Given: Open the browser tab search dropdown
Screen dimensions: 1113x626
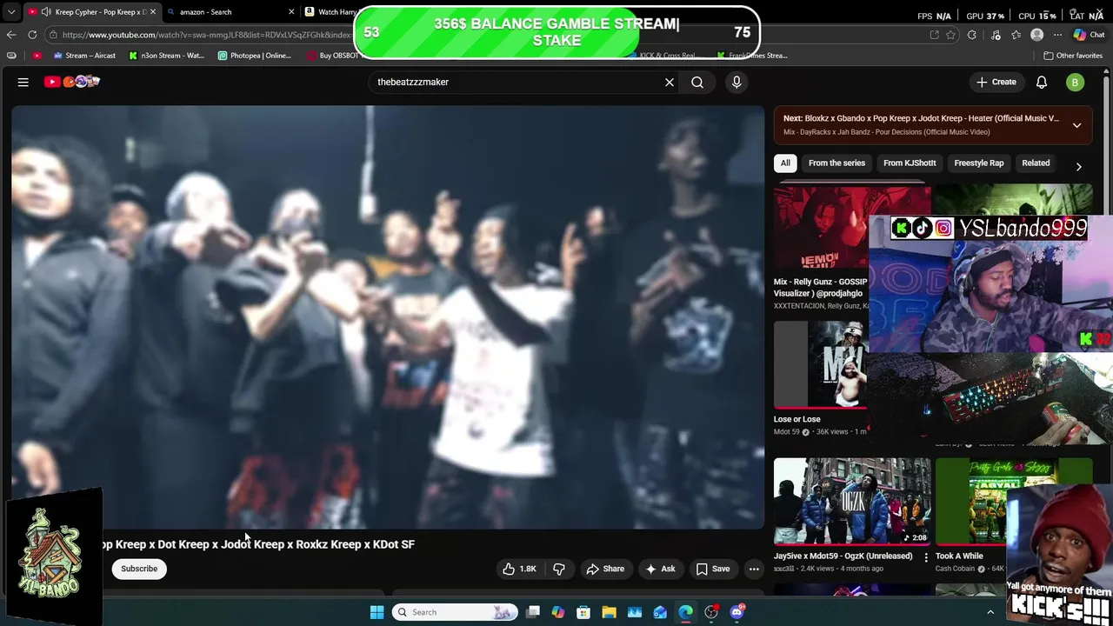Looking at the screenshot, I should tap(11, 12).
